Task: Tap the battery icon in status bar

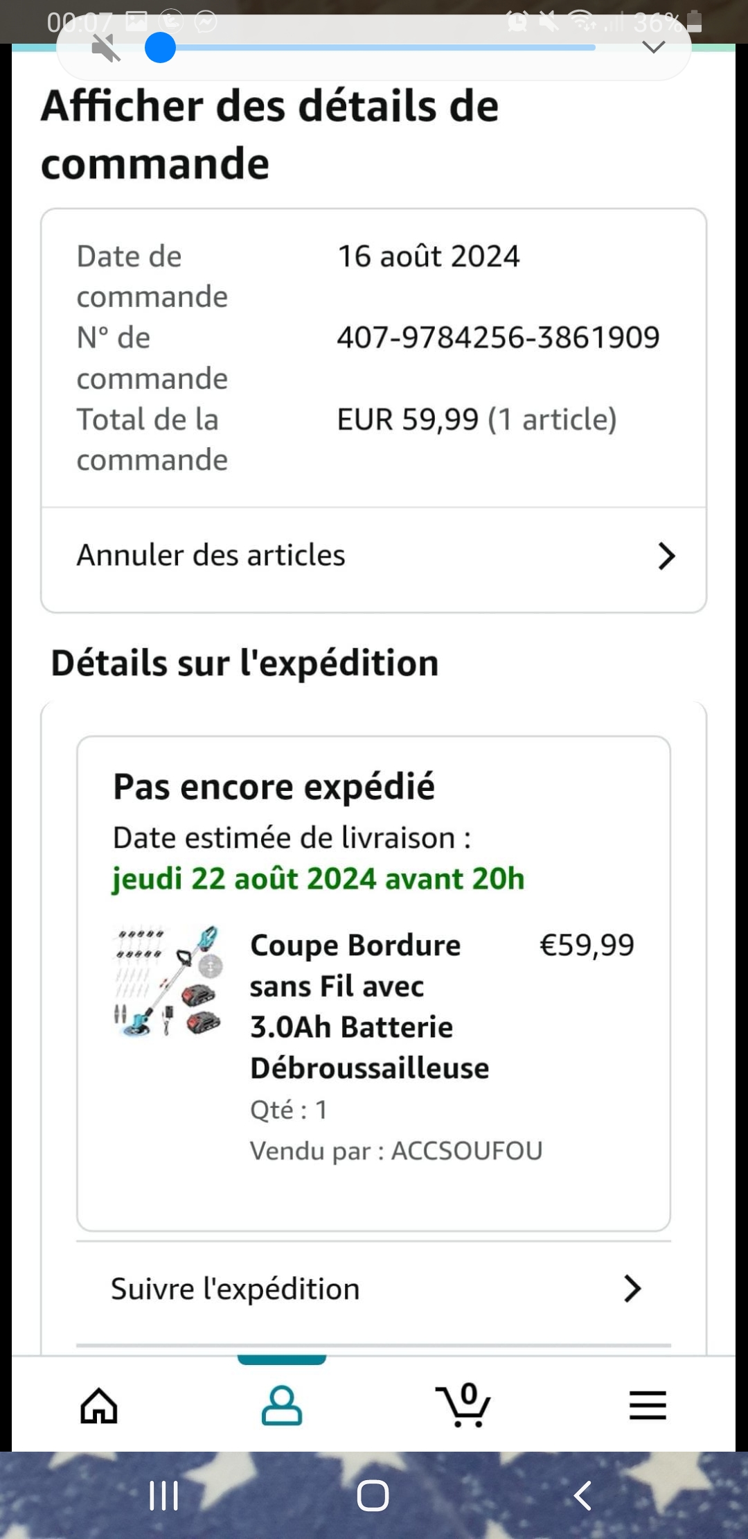Action: (695, 22)
